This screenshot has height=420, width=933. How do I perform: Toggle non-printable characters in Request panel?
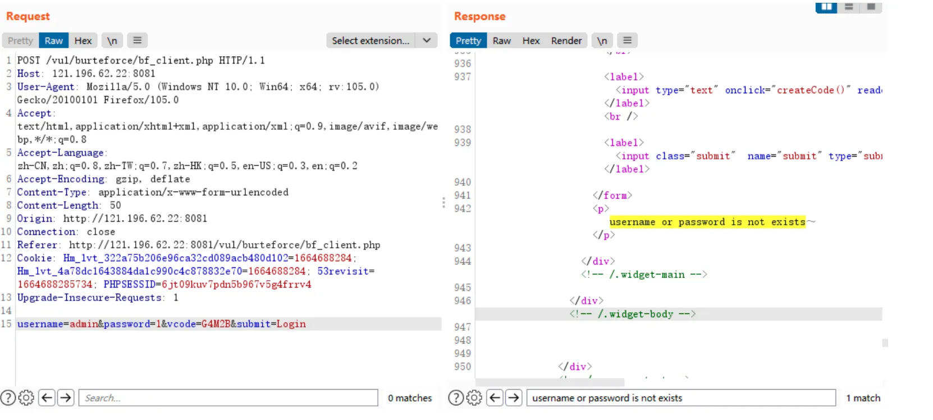(112, 40)
